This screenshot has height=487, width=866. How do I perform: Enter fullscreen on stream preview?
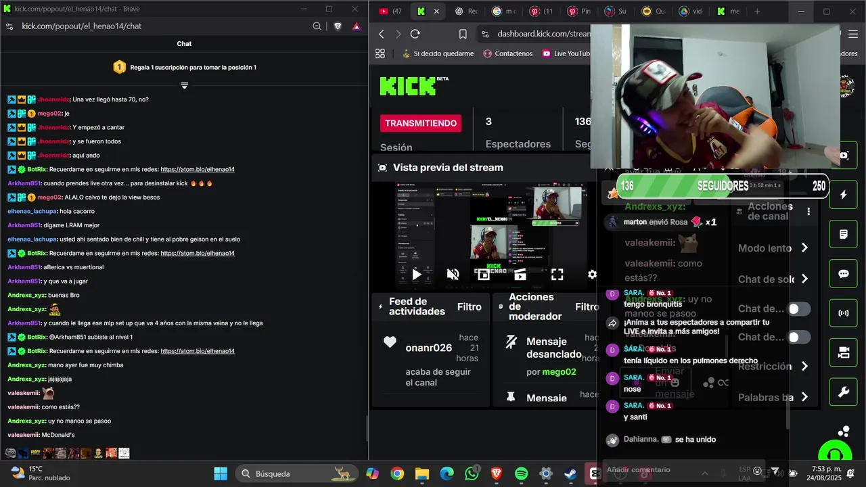click(557, 275)
